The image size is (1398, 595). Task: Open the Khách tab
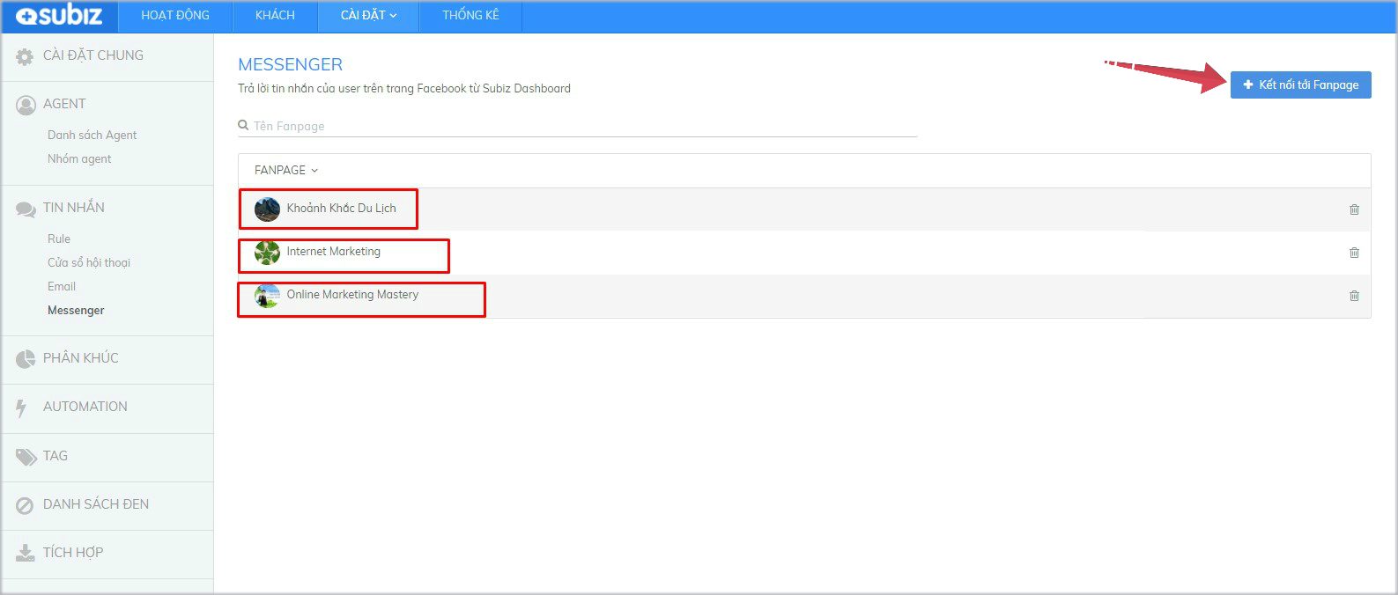275,15
